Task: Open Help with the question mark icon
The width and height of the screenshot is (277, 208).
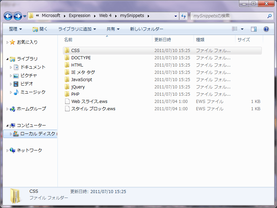Action: click(266, 29)
